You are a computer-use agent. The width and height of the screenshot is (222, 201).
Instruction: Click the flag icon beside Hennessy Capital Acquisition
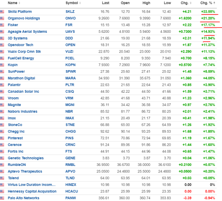[x=2, y=191]
